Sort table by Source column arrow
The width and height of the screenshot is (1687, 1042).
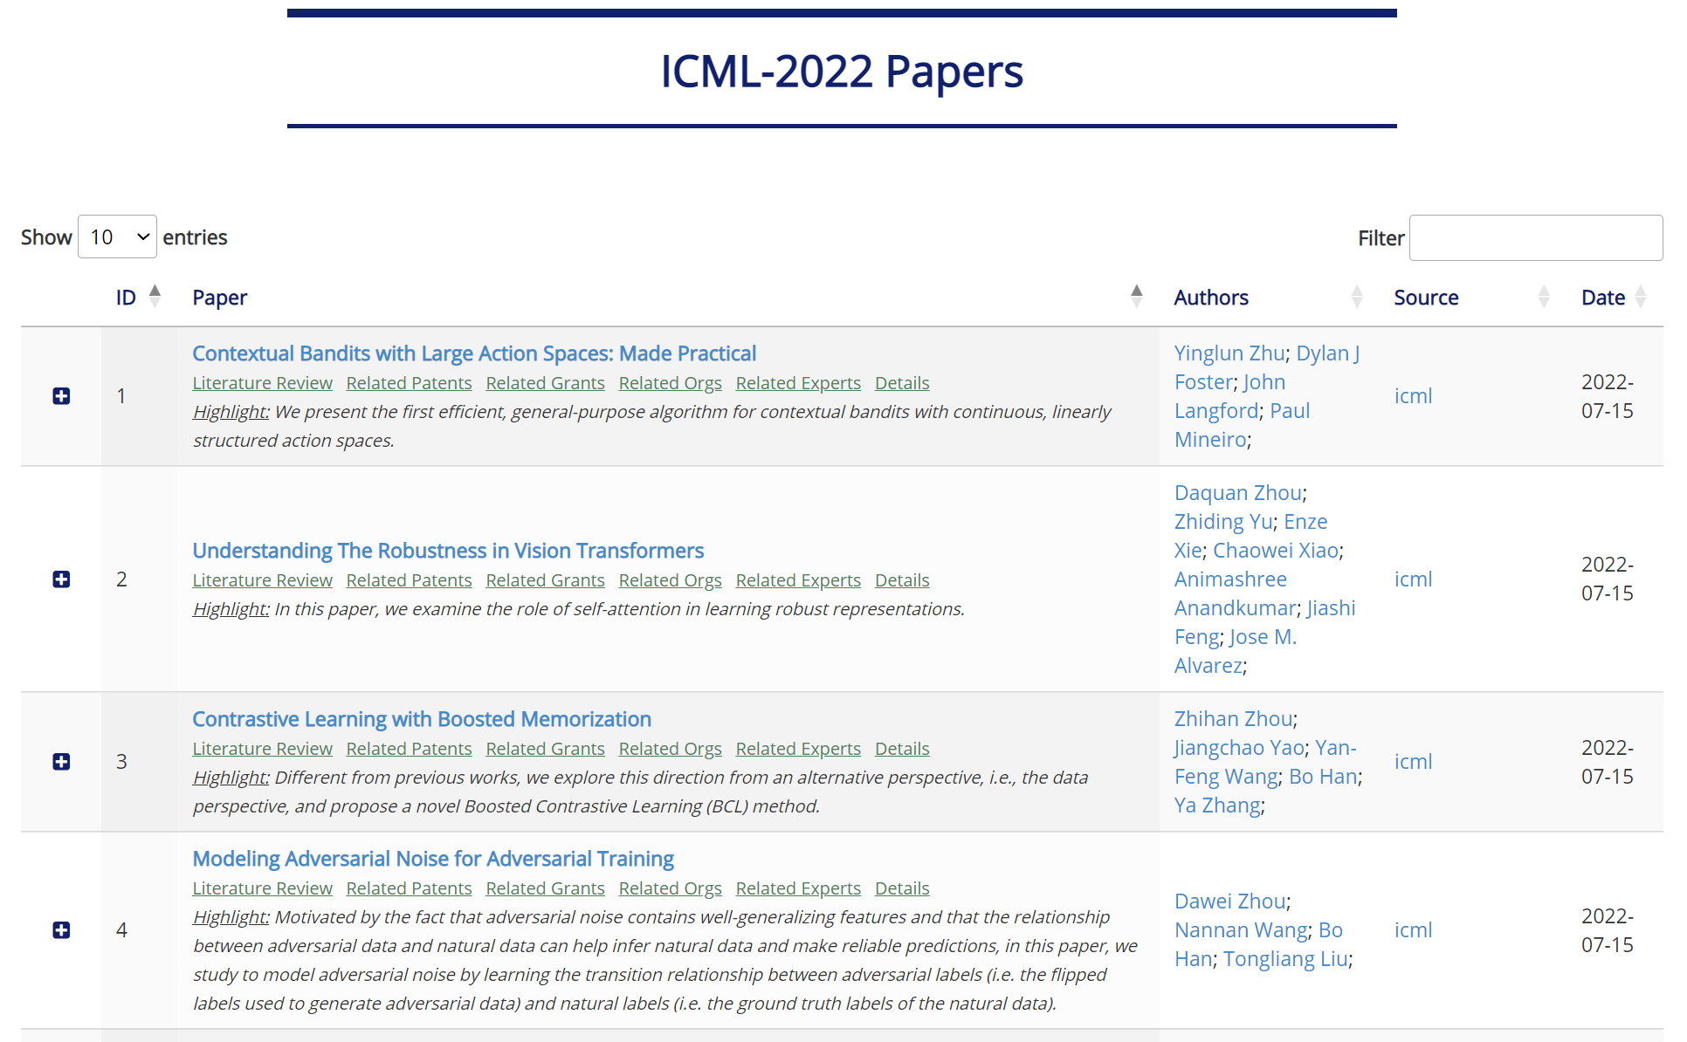pos(1544,297)
